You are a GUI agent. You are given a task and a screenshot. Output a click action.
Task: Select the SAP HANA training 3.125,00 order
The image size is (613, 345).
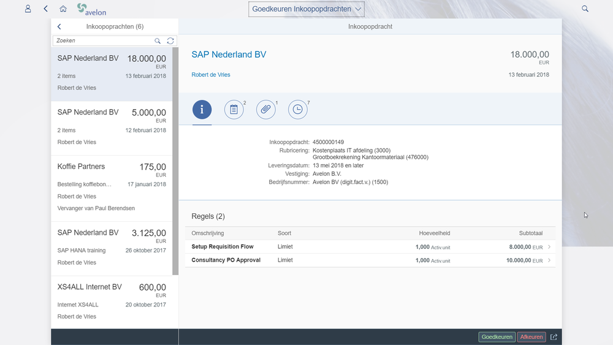[112, 249]
